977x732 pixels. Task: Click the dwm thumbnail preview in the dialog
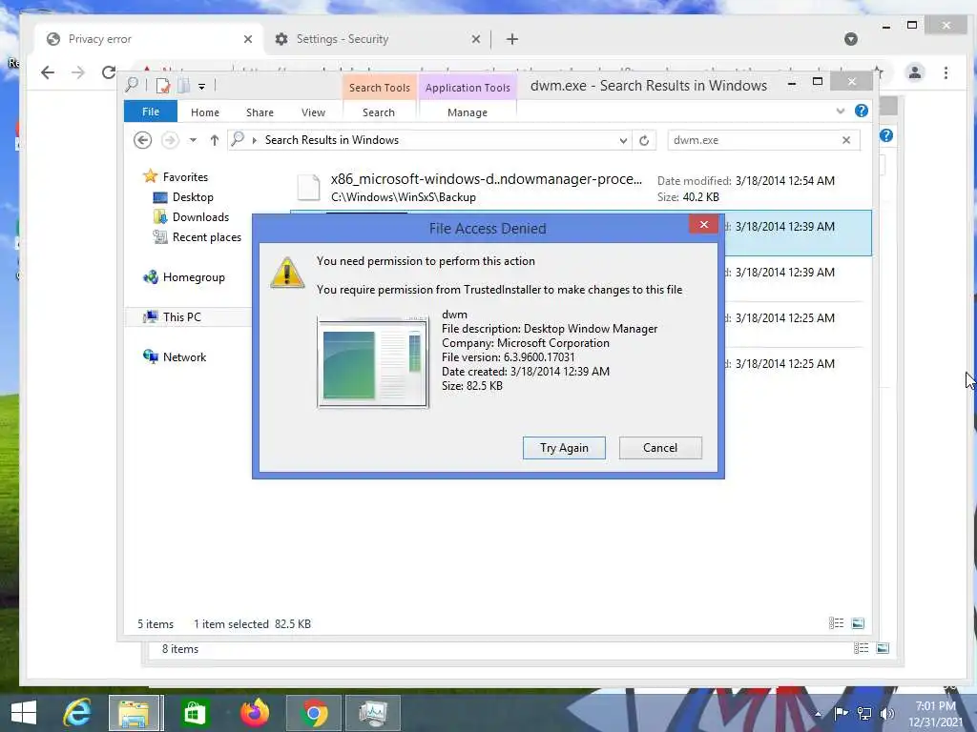tap(373, 362)
